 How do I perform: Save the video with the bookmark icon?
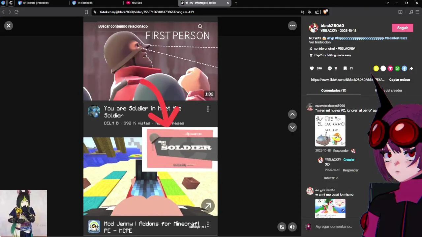tap(345, 68)
